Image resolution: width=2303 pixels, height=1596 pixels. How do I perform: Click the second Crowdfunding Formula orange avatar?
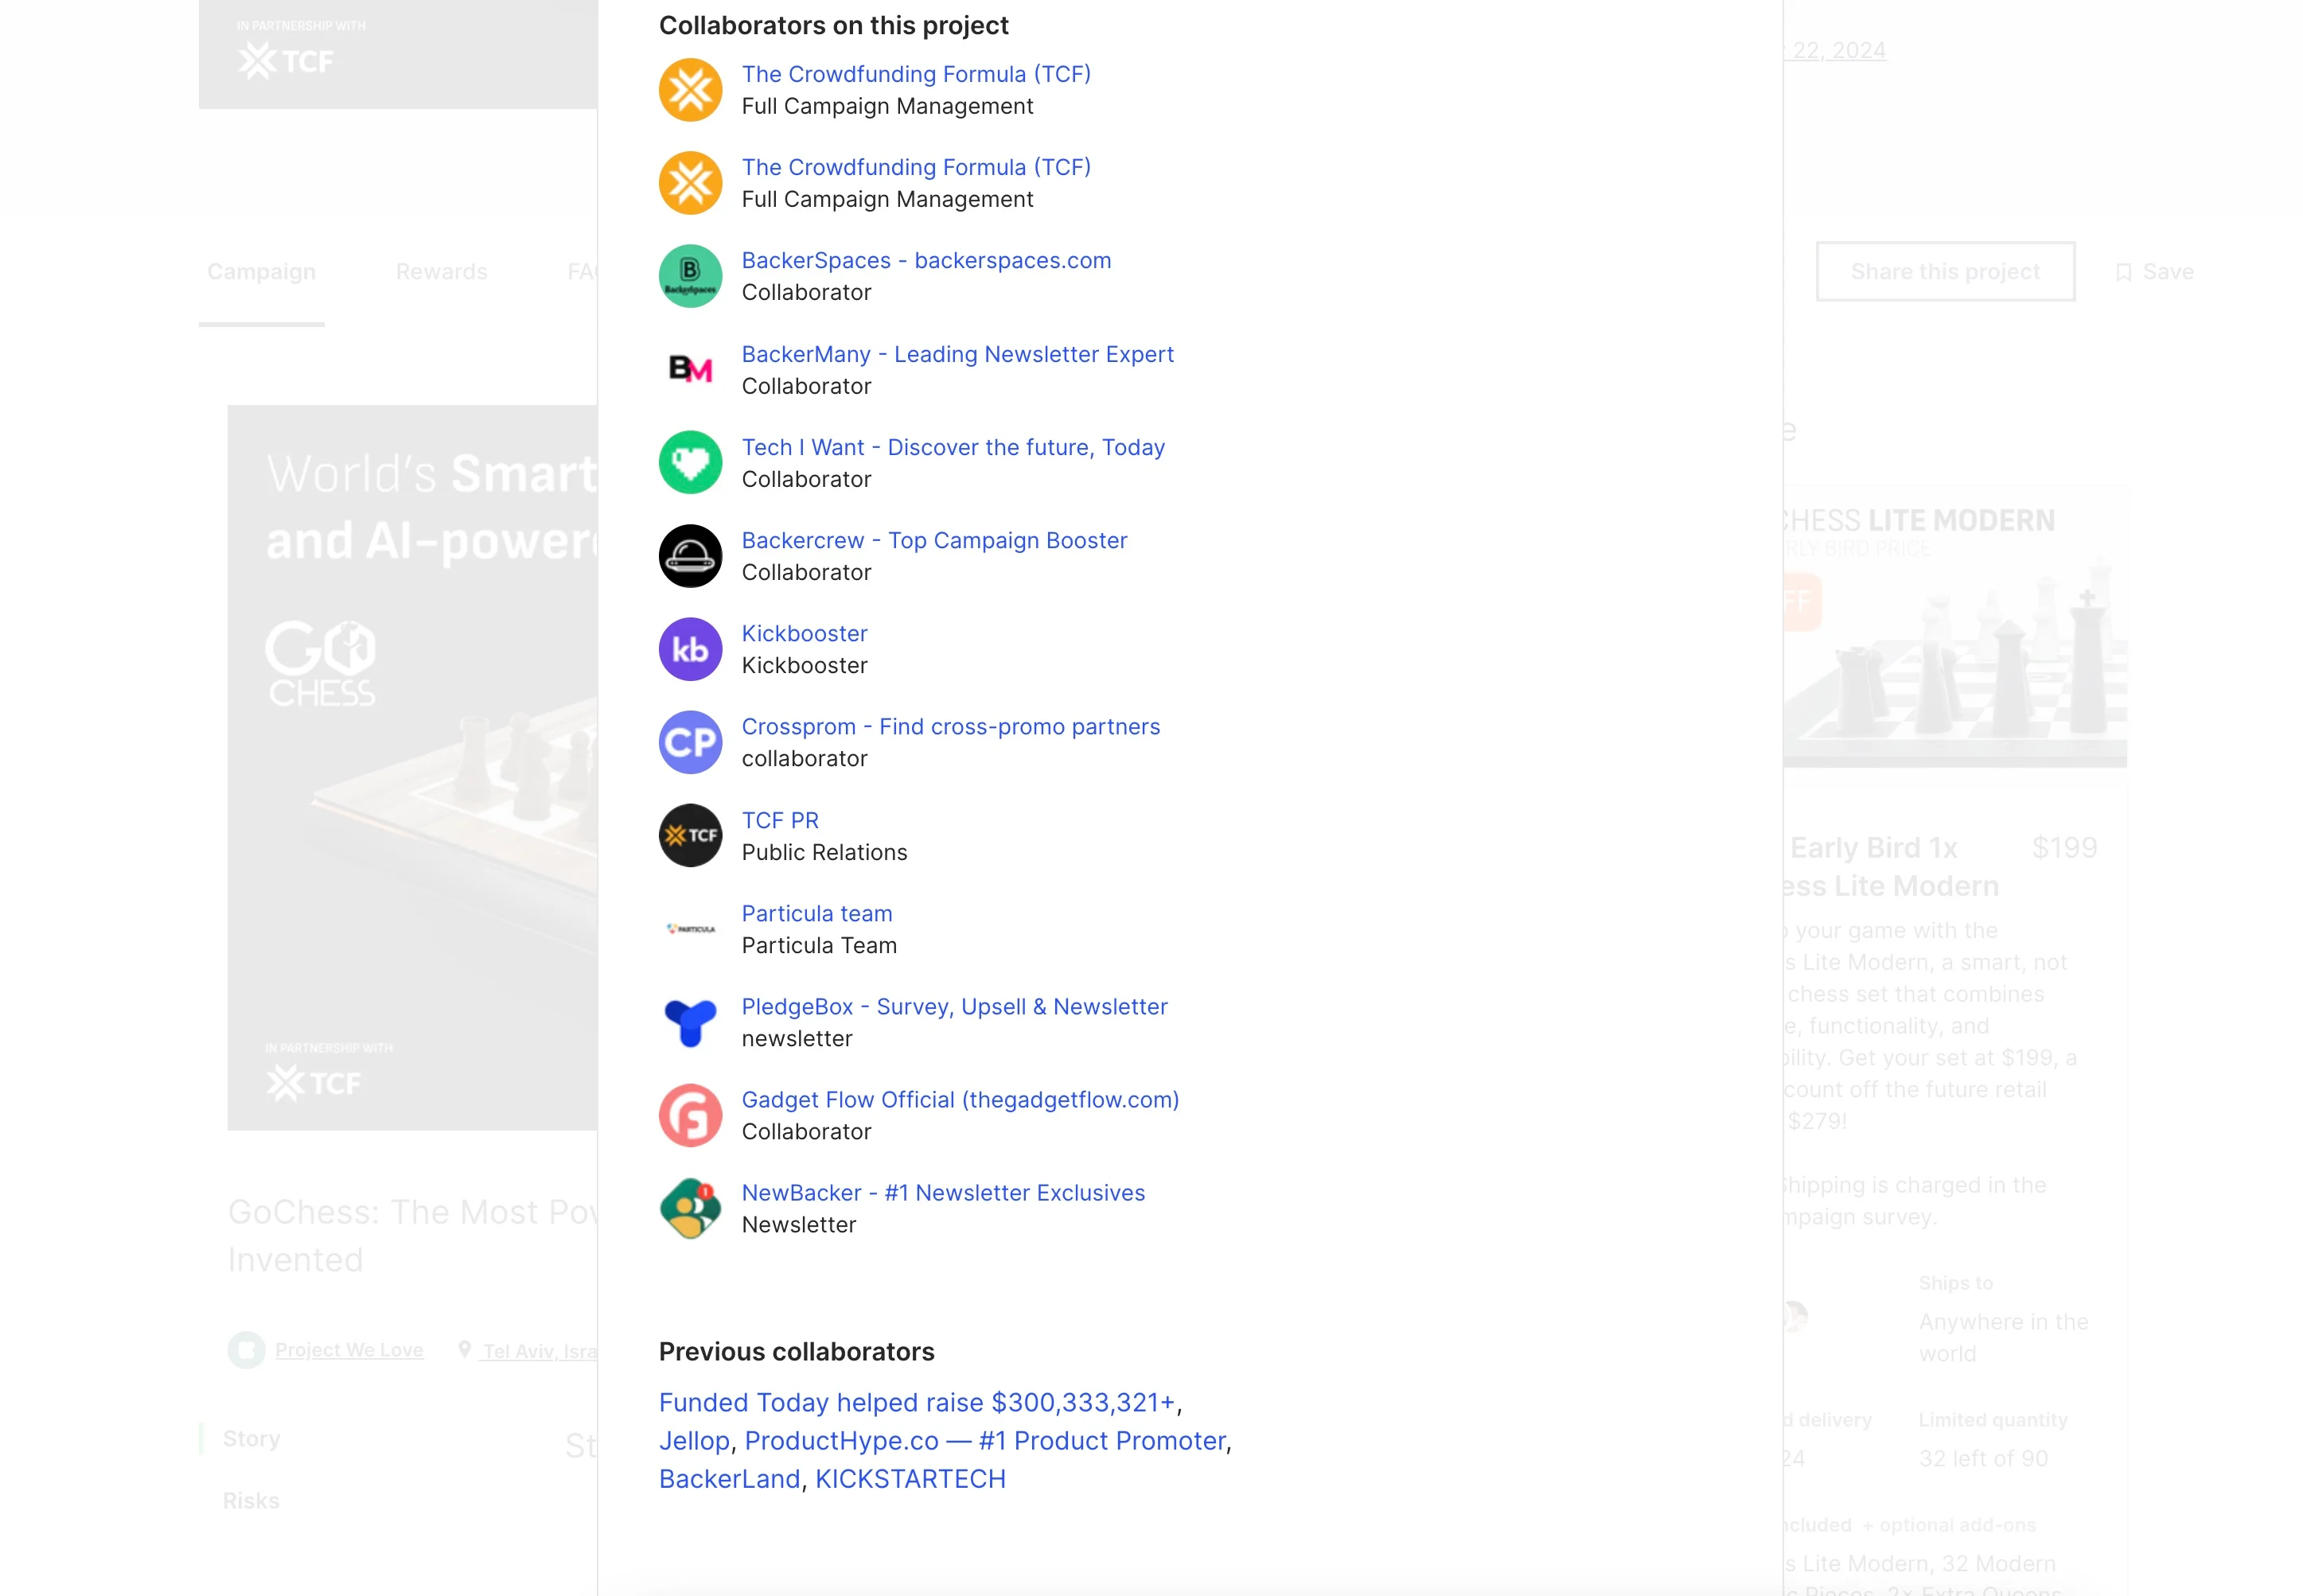click(690, 183)
